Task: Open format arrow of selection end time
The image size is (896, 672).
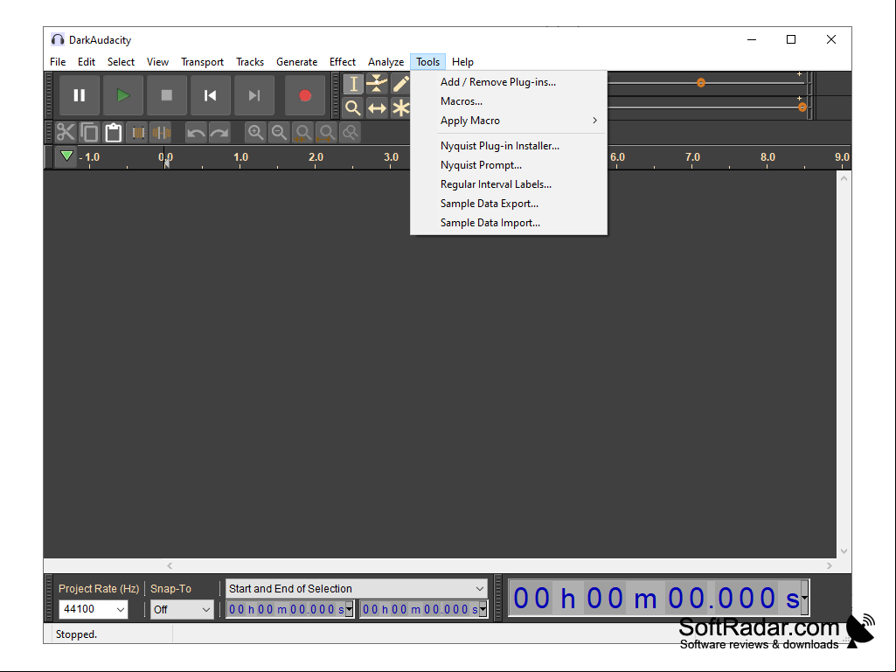Action: coord(483,610)
